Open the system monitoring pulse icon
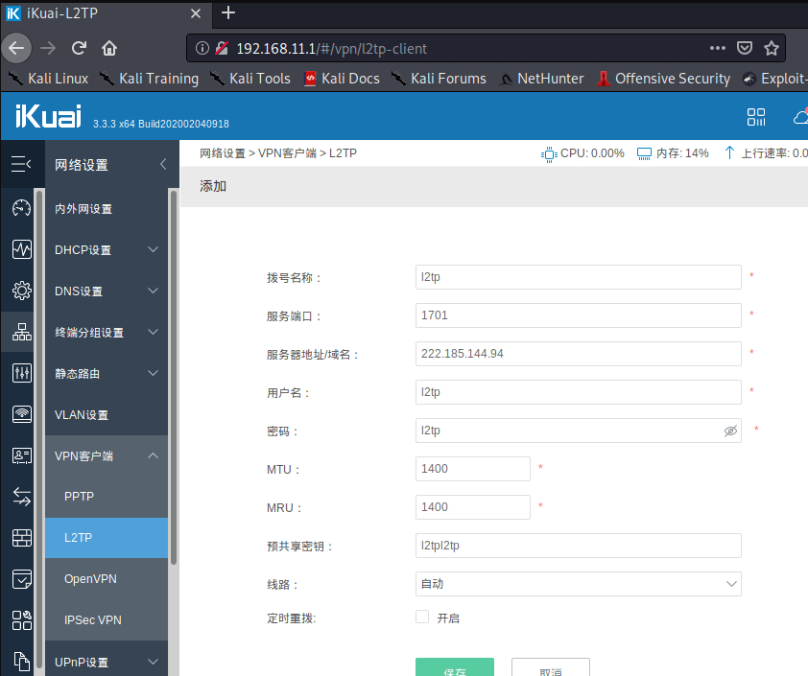Viewport: 808px width, 676px height. (x=22, y=249)
